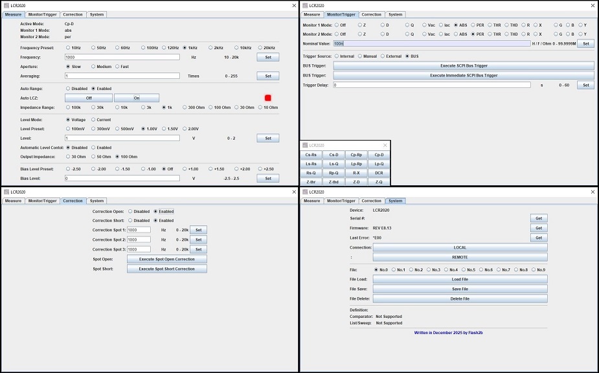The width and height of the screenshot is (599, 373).
Task: Select the 10kHz frequency preset radio
Action: click(x=236, y=48)
